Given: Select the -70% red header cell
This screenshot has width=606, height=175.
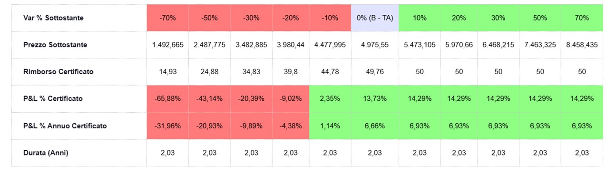Looking at the screenshot, I should (168, 18).
